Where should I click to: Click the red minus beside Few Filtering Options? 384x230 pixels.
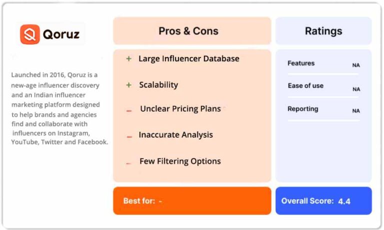(128, 163)
